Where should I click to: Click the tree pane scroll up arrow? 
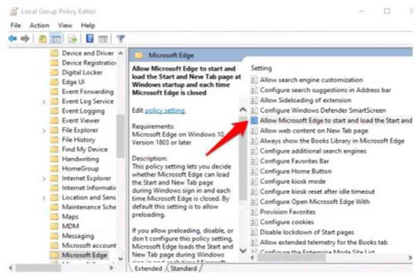click(120, 53)
